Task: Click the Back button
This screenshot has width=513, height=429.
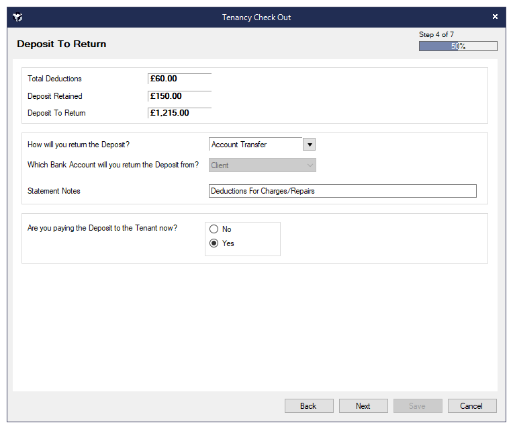Action: [x=309, y=406]
